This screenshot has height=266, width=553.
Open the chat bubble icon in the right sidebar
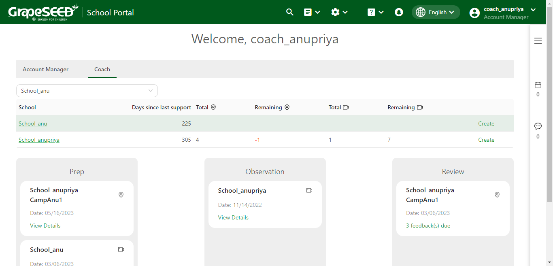click(x=538, y=126)
